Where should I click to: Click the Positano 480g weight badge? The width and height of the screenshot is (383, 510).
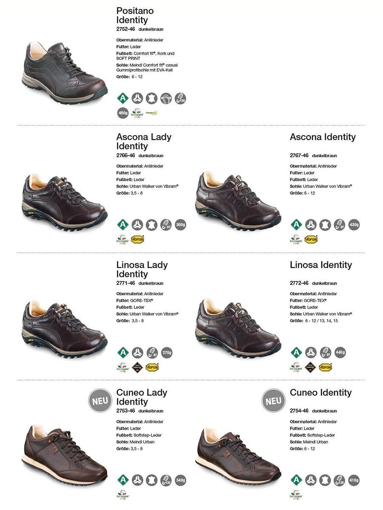coord(123,113)
